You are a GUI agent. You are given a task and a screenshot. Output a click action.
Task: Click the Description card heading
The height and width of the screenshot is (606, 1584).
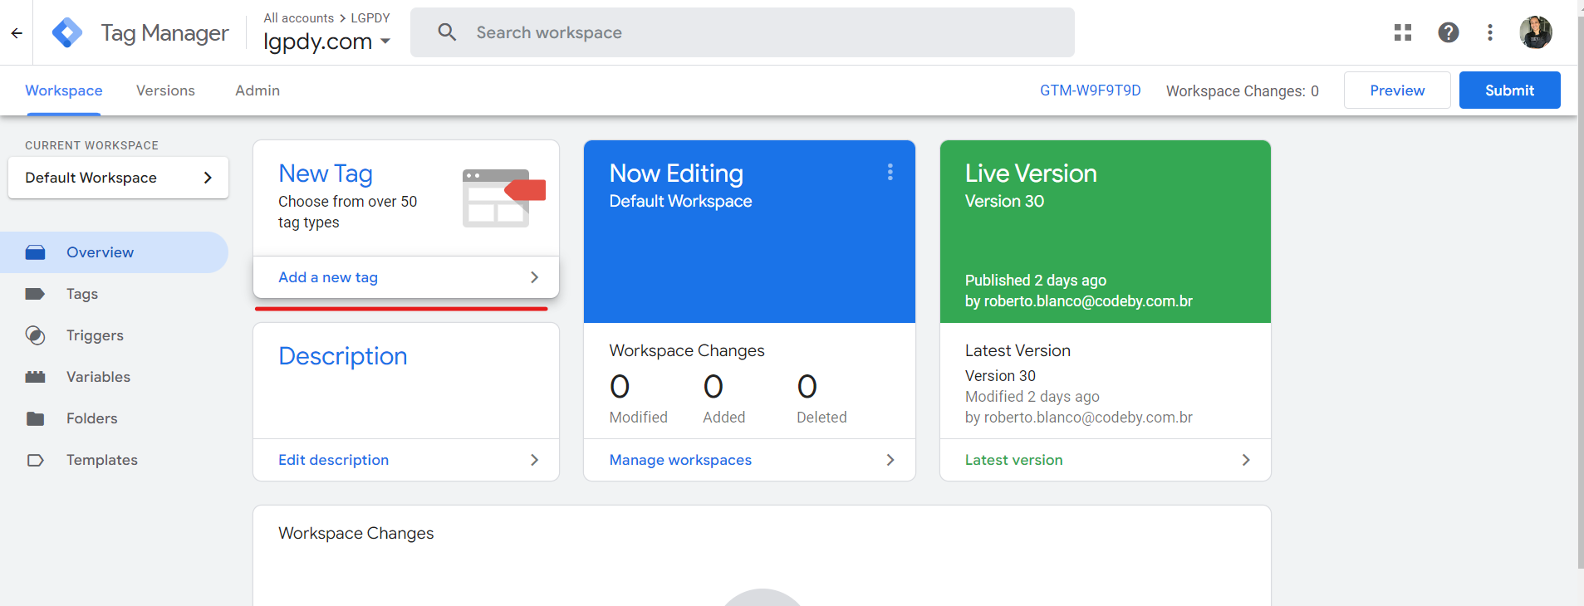pos(343,356)
